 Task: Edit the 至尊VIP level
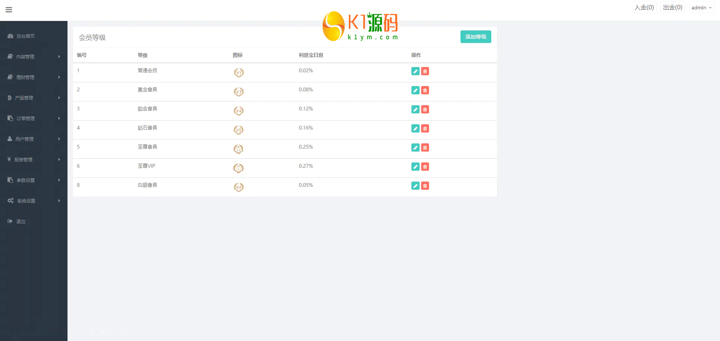coord(415,167)
